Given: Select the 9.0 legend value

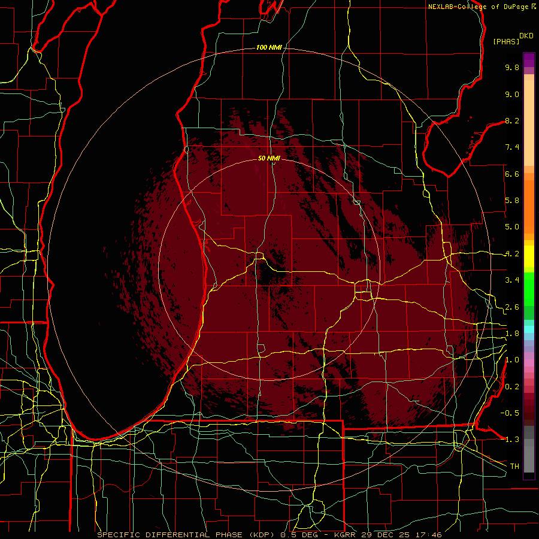Looking at the screenshot, I should 512,94.
